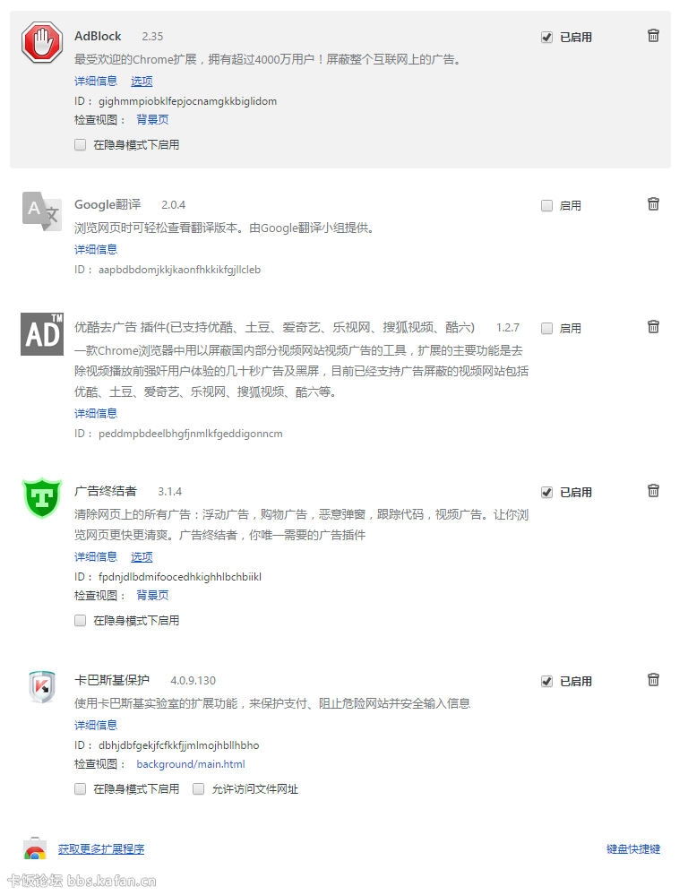
Task: Remove AdBlock with its trash icon
Action: click(653, 36)
